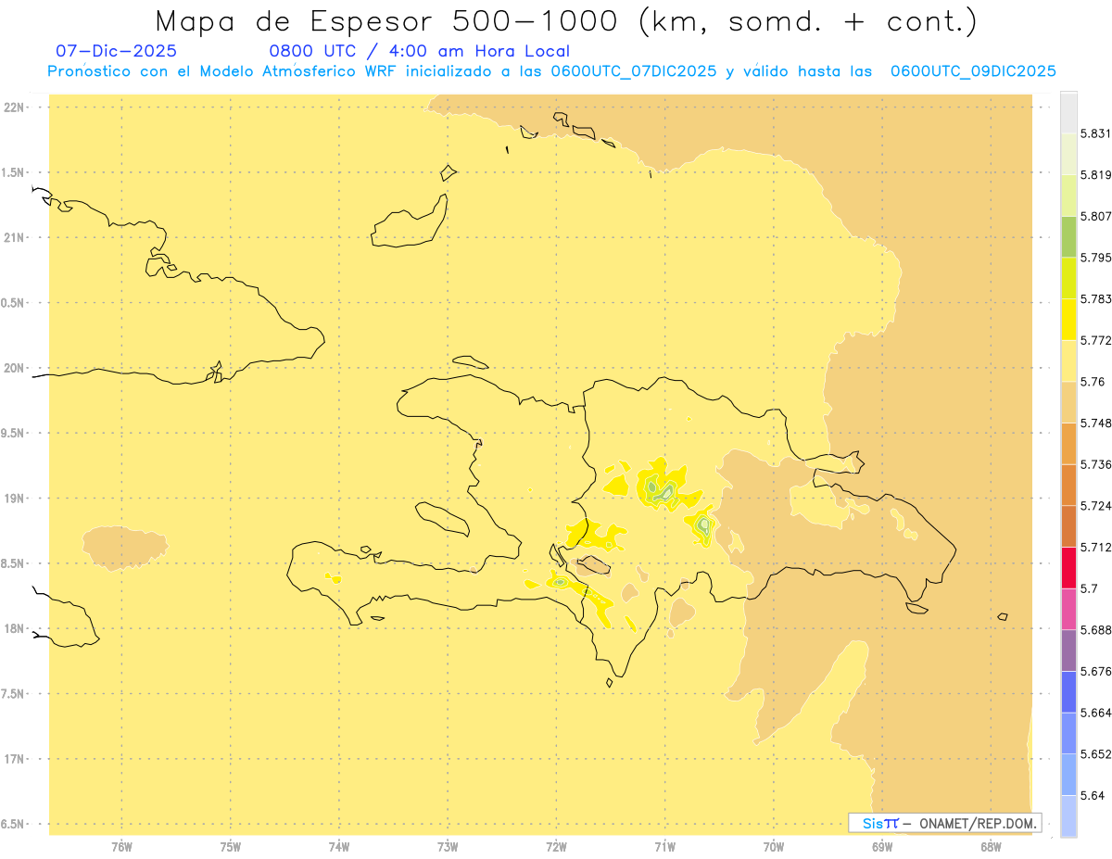1112x859 pixels.
Task: Select the yellow-green swatch between 5.783 and 5.795
Action: click(x=1068, y=278)
